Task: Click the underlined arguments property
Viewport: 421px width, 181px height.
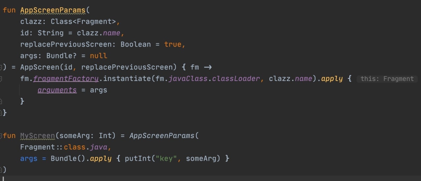Action: pos(57,90)
